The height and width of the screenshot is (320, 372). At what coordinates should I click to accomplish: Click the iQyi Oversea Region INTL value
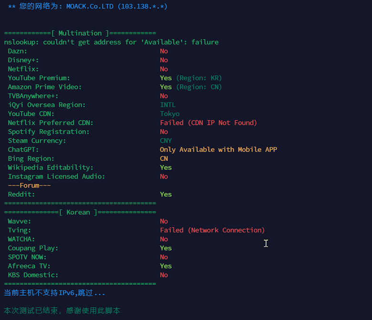click(167, 105)
